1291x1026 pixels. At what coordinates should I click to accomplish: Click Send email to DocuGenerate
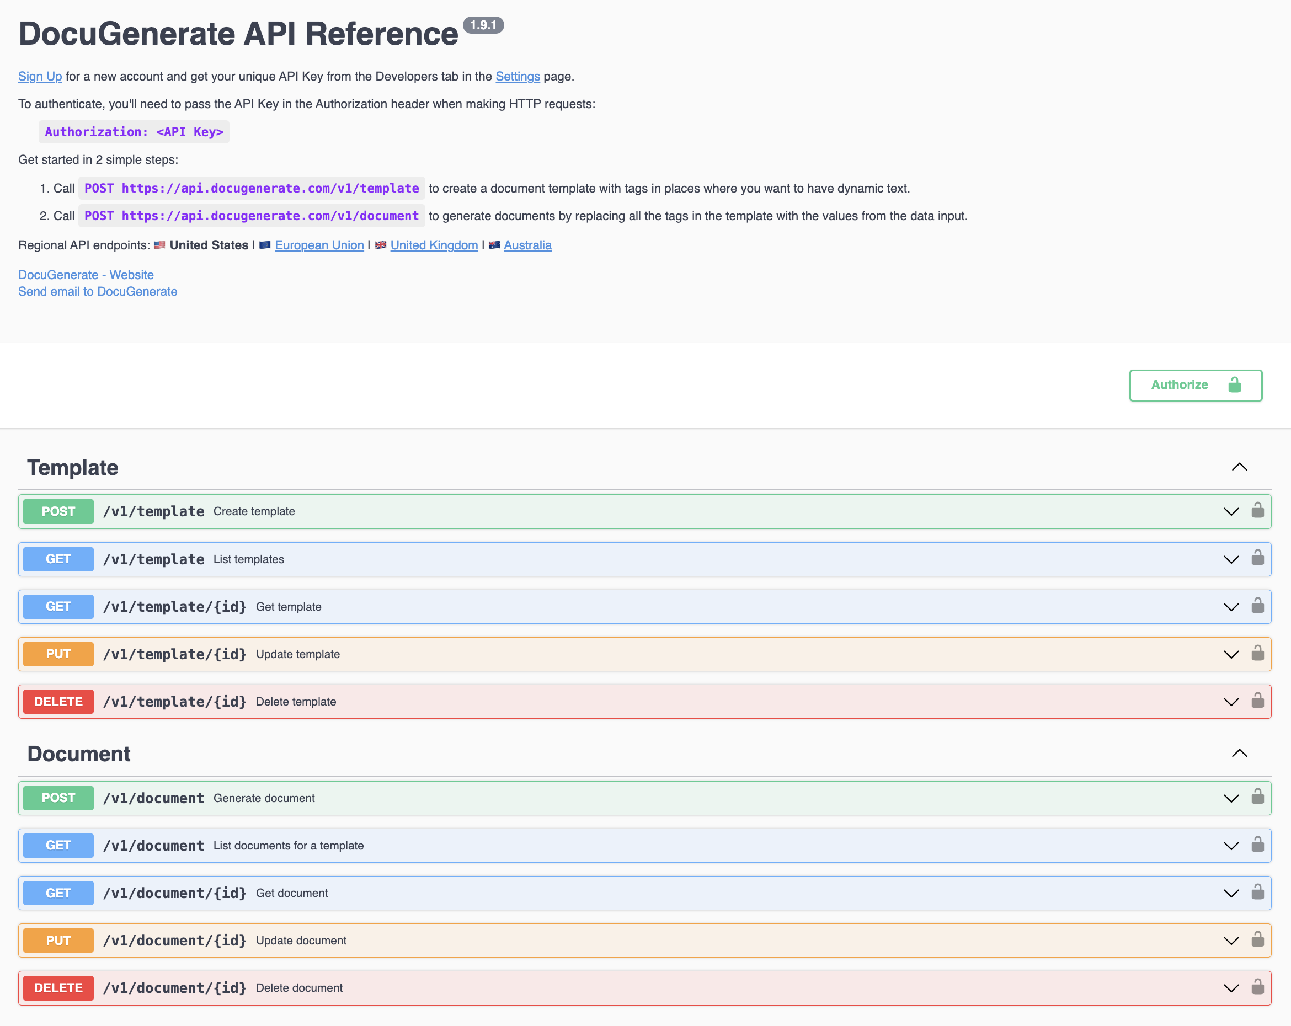[x=98, y=291]
